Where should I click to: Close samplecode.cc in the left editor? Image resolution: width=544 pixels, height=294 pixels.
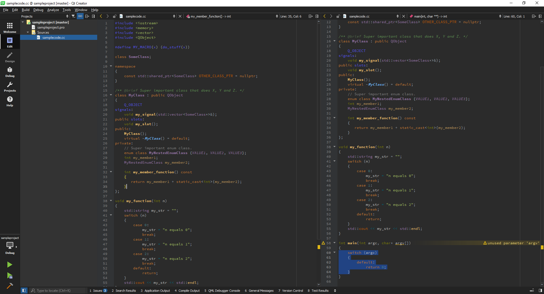(180, 16)
